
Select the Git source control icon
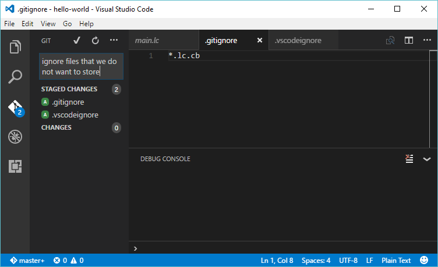[15, 108]
